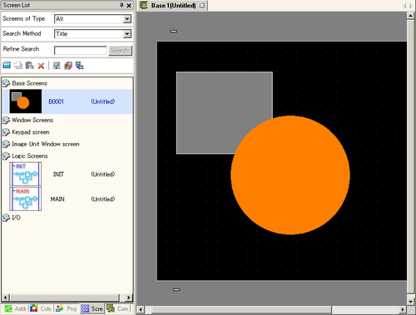416x315 pixels.
Task: Click the Refine Search input field
Action: pos(81,51)
